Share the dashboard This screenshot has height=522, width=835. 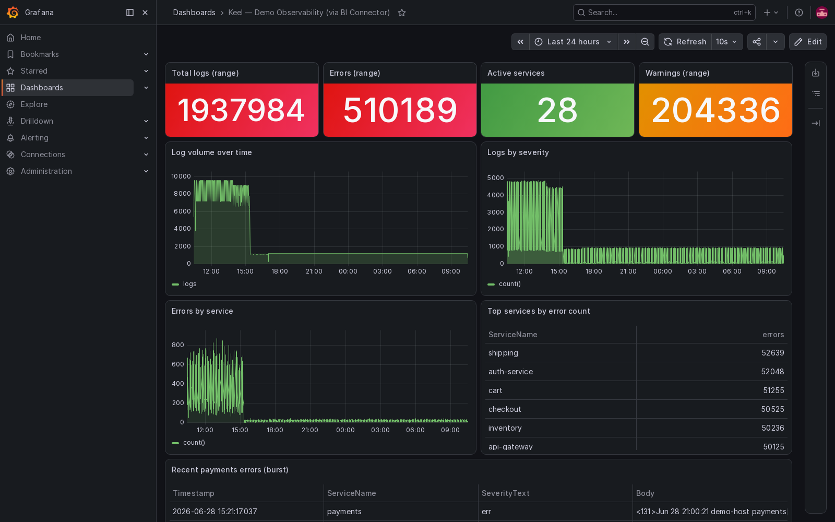[757, 42]
